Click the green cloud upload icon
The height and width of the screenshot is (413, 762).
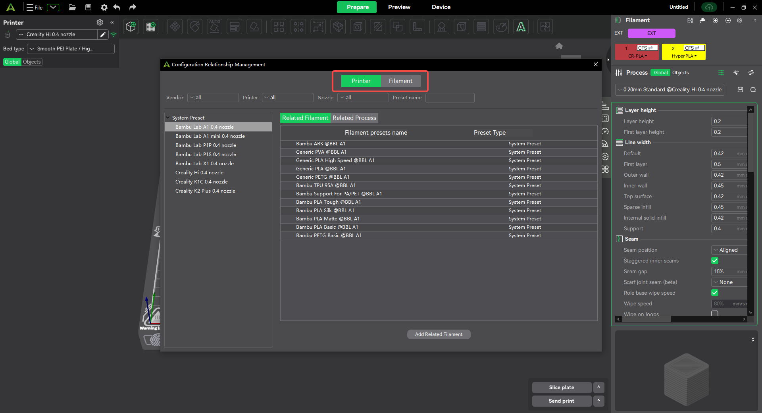point(709,7)
